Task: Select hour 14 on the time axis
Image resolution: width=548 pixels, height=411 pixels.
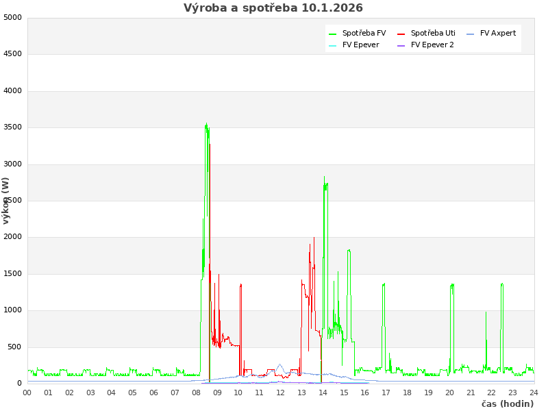Action: (x=323, y=393)
